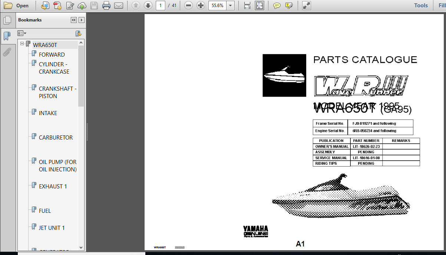Print the document via printer icon
This screenshot has width=446, height=255.
tap(106, 6)
